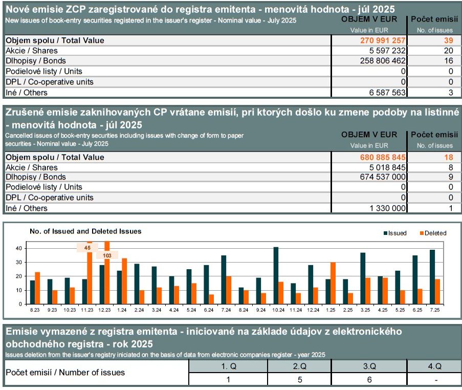This screenshot has height=390, width=462.
Task: Click cancelled Bonds value 674 537 000
Action: [x=383, y=177]
